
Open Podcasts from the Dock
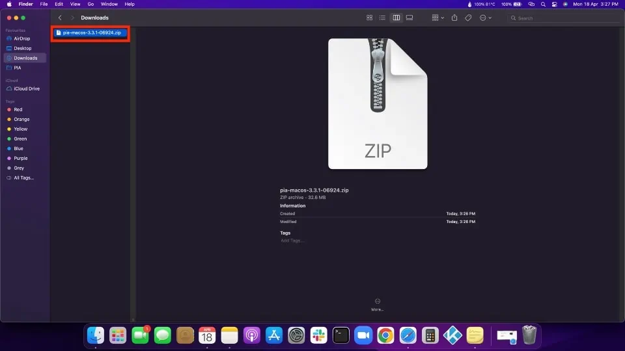pyautogui.click(x=252, y=335)
